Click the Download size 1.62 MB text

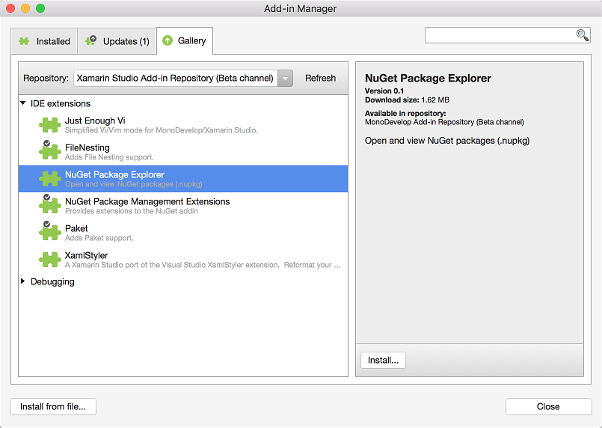[x=407, y=100]
